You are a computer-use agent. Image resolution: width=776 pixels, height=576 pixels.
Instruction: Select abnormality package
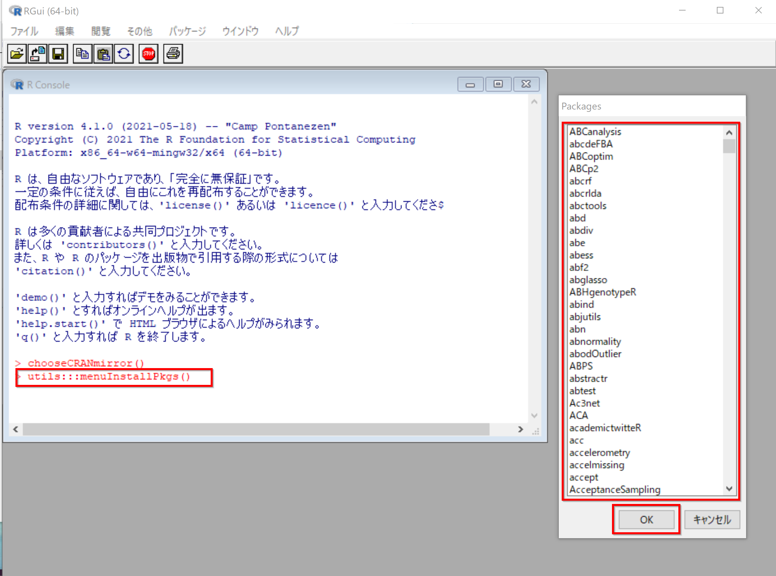(x=645, y=342)
